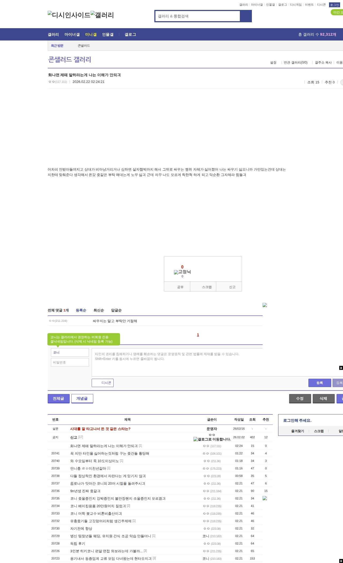Toggle the green 야간 모드 switch
This screenshot has width=343, height=563.
coord(337,12)
